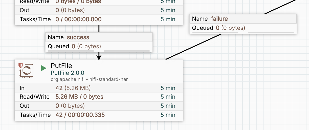The image size is (309, 130).
Task: Click the In row showing 42 files
Action: coord(99,88)
